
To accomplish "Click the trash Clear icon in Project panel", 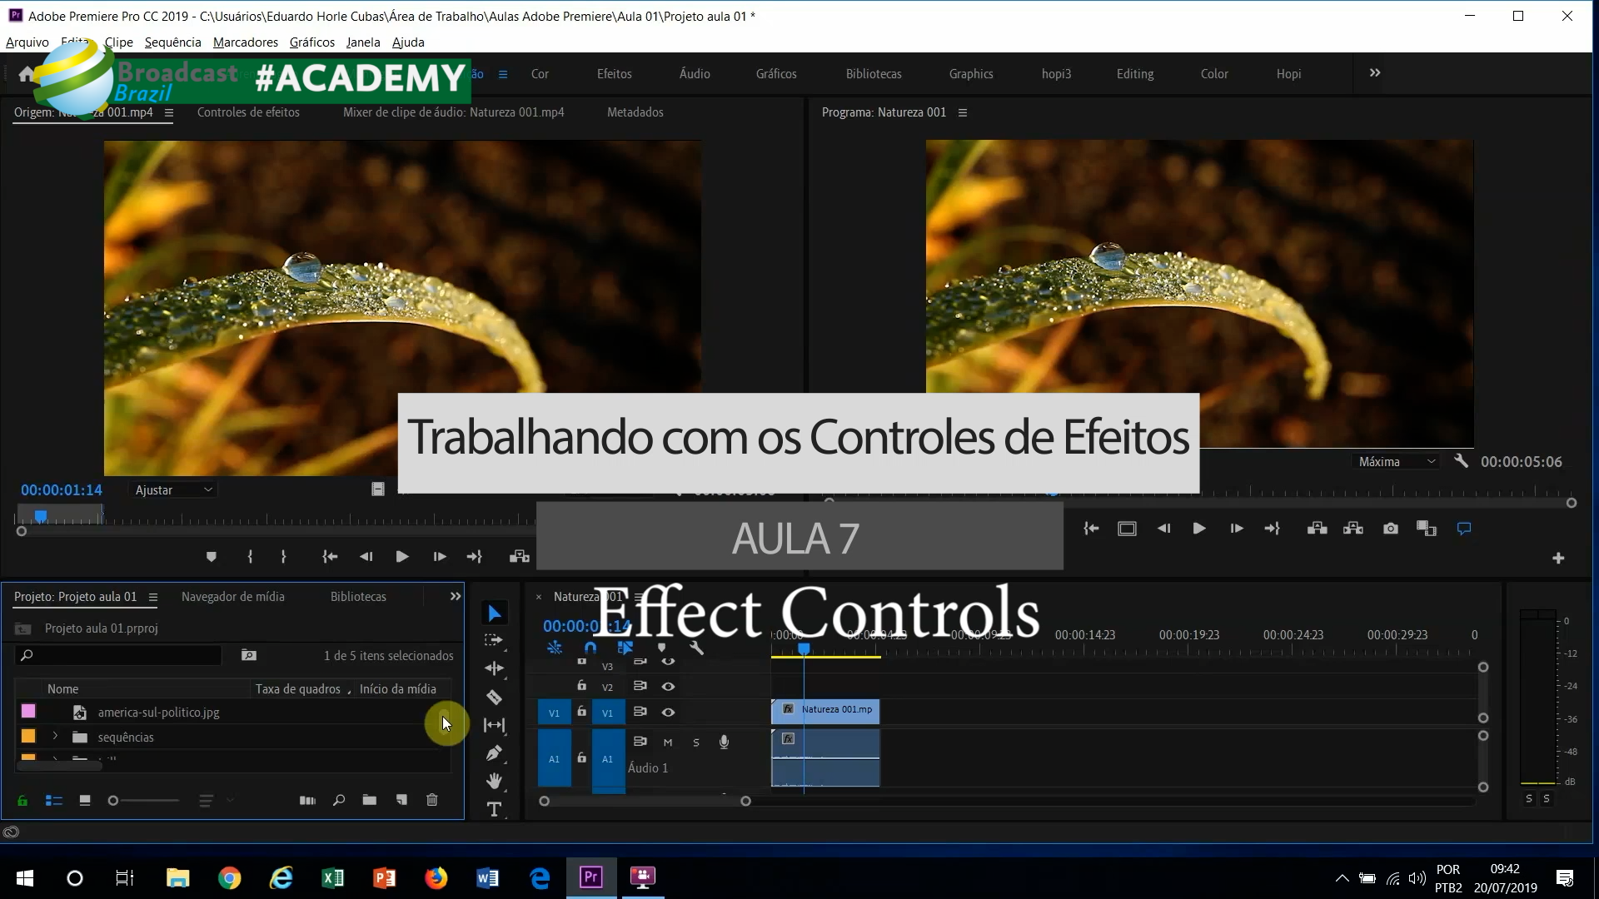I will point(431,800).
